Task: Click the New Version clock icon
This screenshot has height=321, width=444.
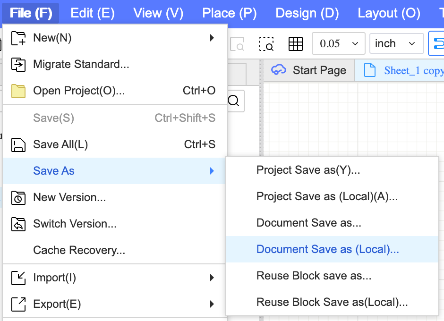Action: point(18,197)
